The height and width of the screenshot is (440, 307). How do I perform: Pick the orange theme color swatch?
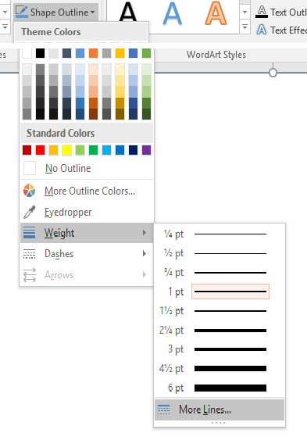pyautogui.click(x=94, y=53)
